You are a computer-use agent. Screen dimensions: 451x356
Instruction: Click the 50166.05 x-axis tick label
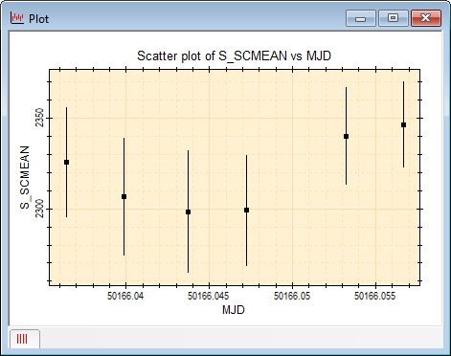coord(292,296)
